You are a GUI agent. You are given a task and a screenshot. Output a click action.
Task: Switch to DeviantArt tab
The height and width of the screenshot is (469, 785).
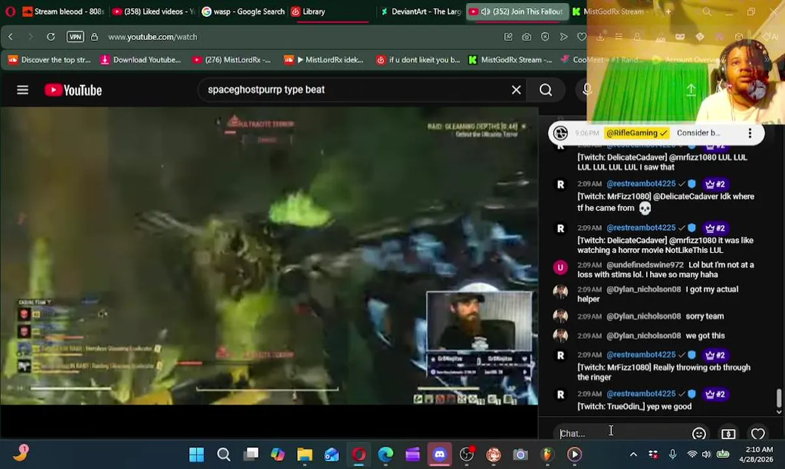421,11
